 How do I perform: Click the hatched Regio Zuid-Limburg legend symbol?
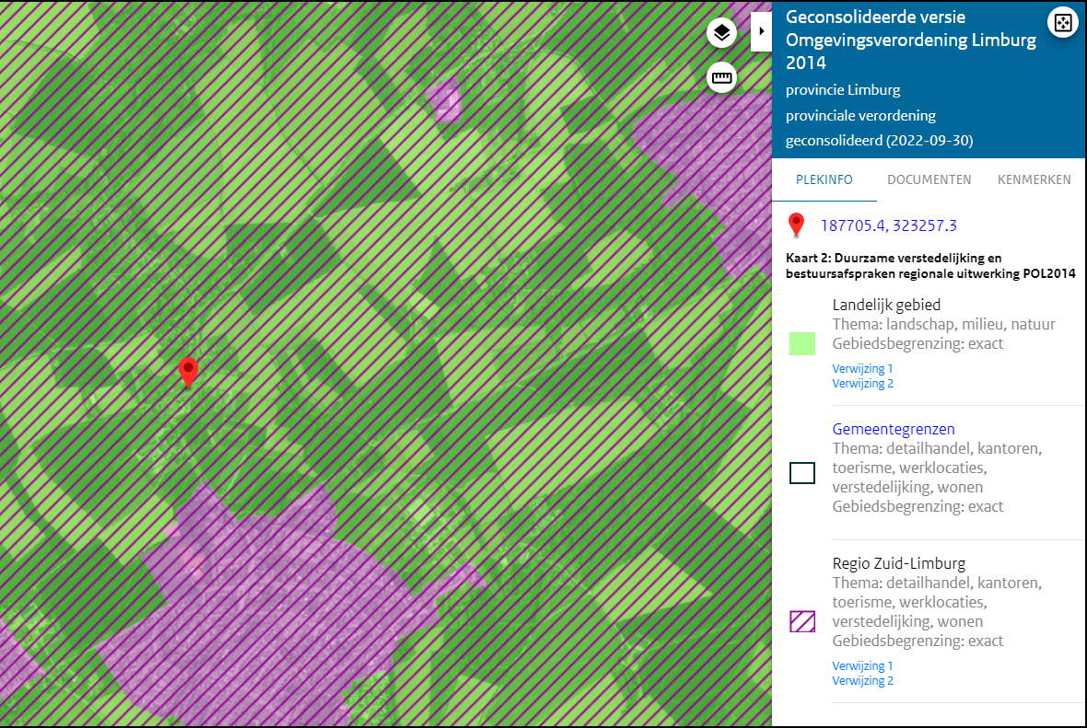pyautogui.click(x=801, y=621)
